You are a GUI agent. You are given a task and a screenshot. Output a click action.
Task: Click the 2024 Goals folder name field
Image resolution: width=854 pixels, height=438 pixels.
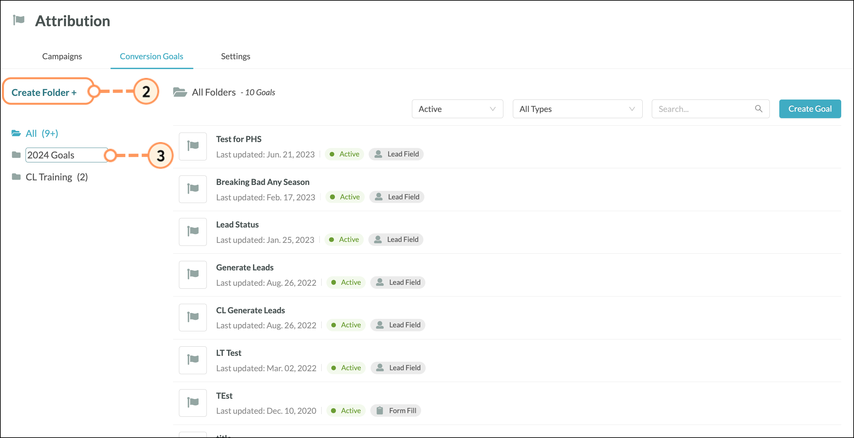(66, 155)
